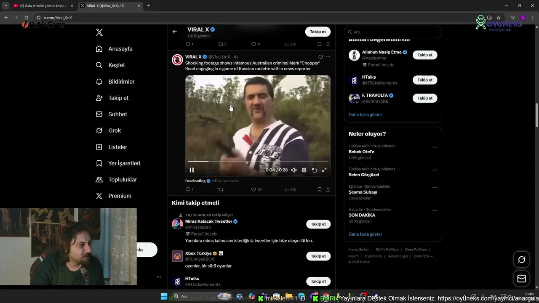
Task: Open Yer İşaretleri bookmarks
Action: click(118, 163)
